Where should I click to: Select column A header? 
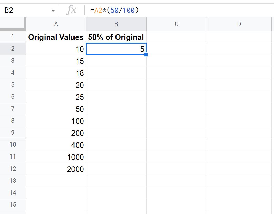click(x=56, y=24)
